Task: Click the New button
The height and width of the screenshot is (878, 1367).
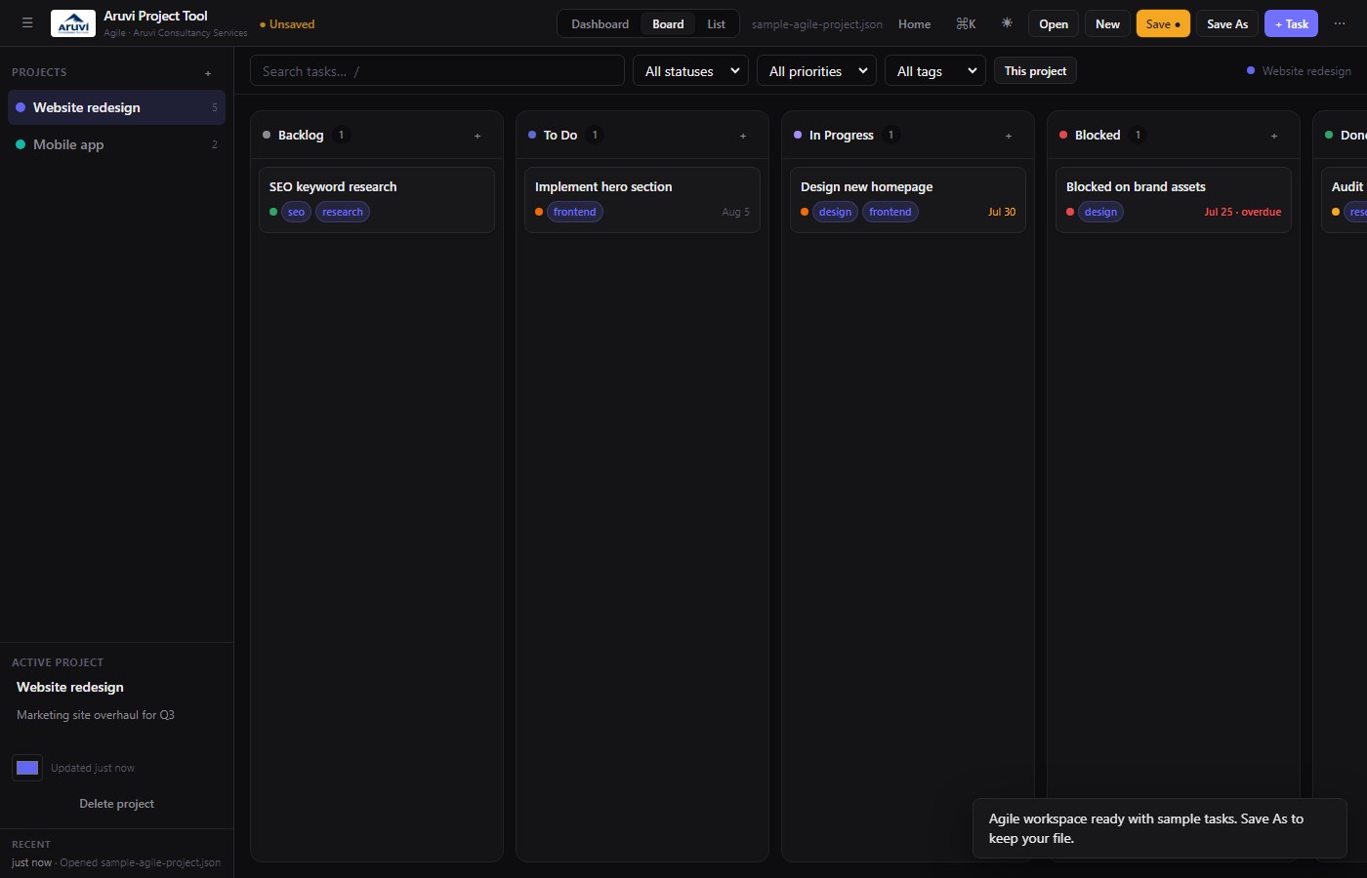Action: coord(1107,23)
